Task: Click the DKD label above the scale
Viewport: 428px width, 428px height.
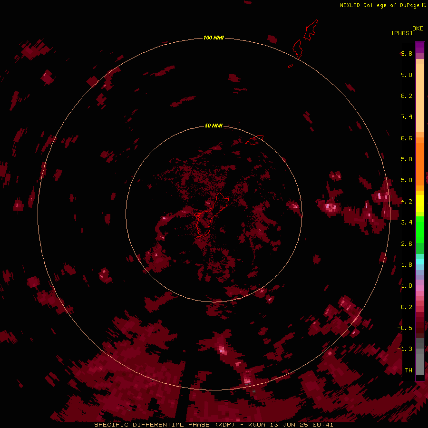Action: point(418,29)
